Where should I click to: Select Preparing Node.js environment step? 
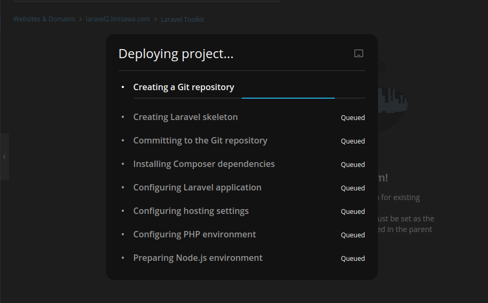click(x=198, y=258)
